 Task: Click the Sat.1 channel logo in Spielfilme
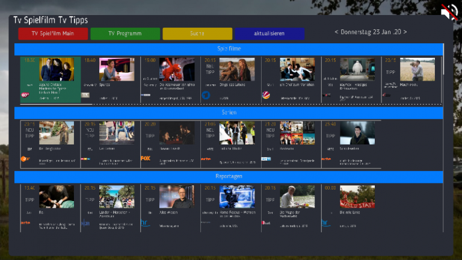point(265,94)
